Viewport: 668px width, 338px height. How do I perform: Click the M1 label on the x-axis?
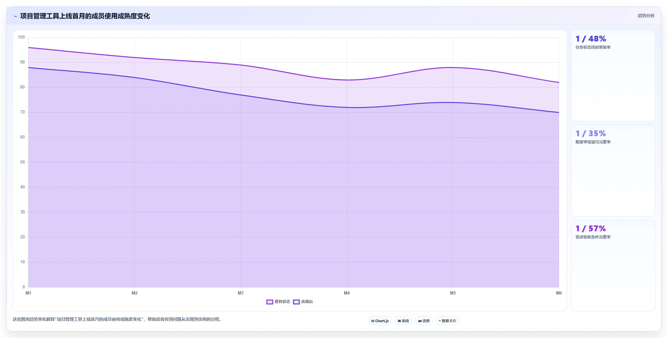(29, 293)
